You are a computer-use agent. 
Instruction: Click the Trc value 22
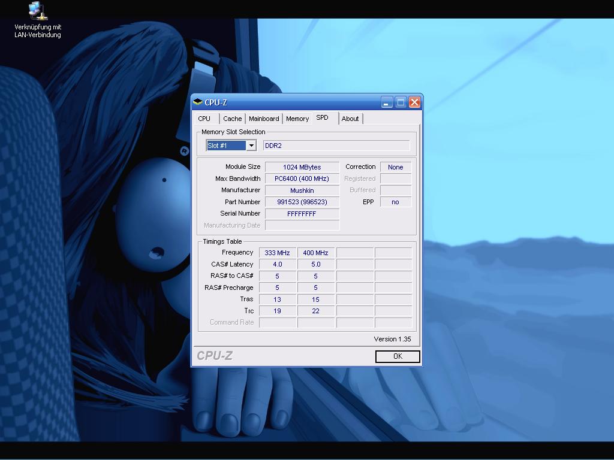pyautogui.click(x=315, y=311)
